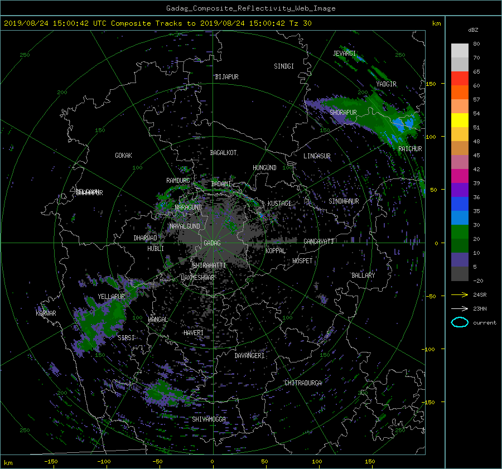Click the SINDGI city label
502x469 pixels.
[284, 66]
